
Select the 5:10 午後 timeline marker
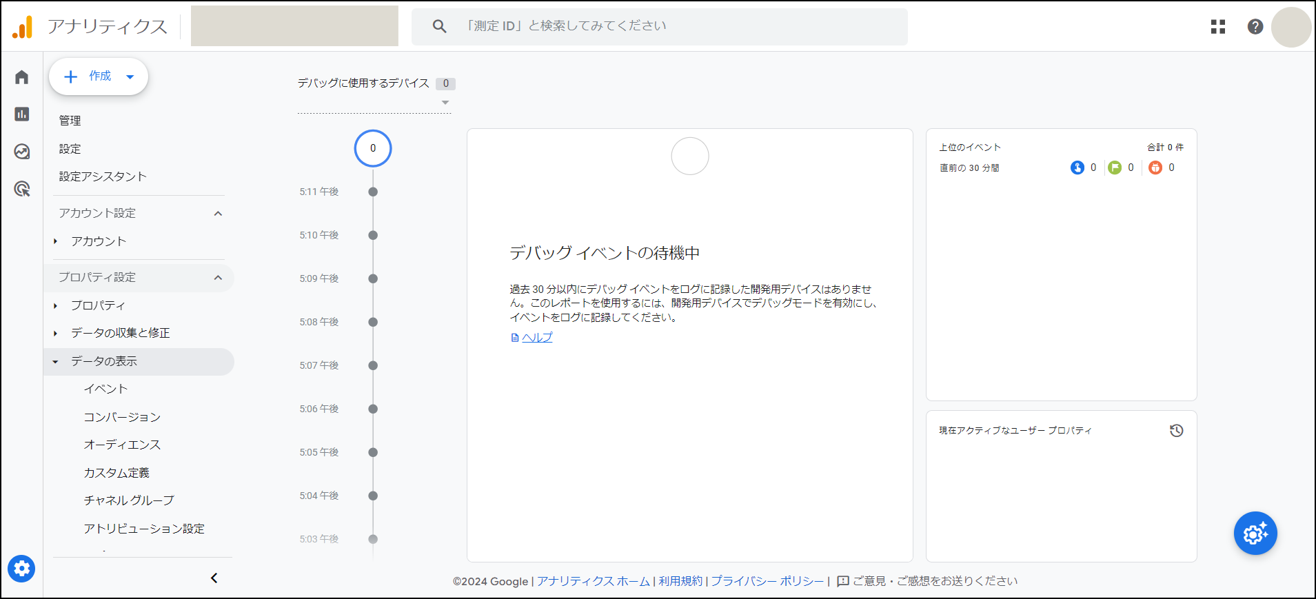[x=373, y=235]
